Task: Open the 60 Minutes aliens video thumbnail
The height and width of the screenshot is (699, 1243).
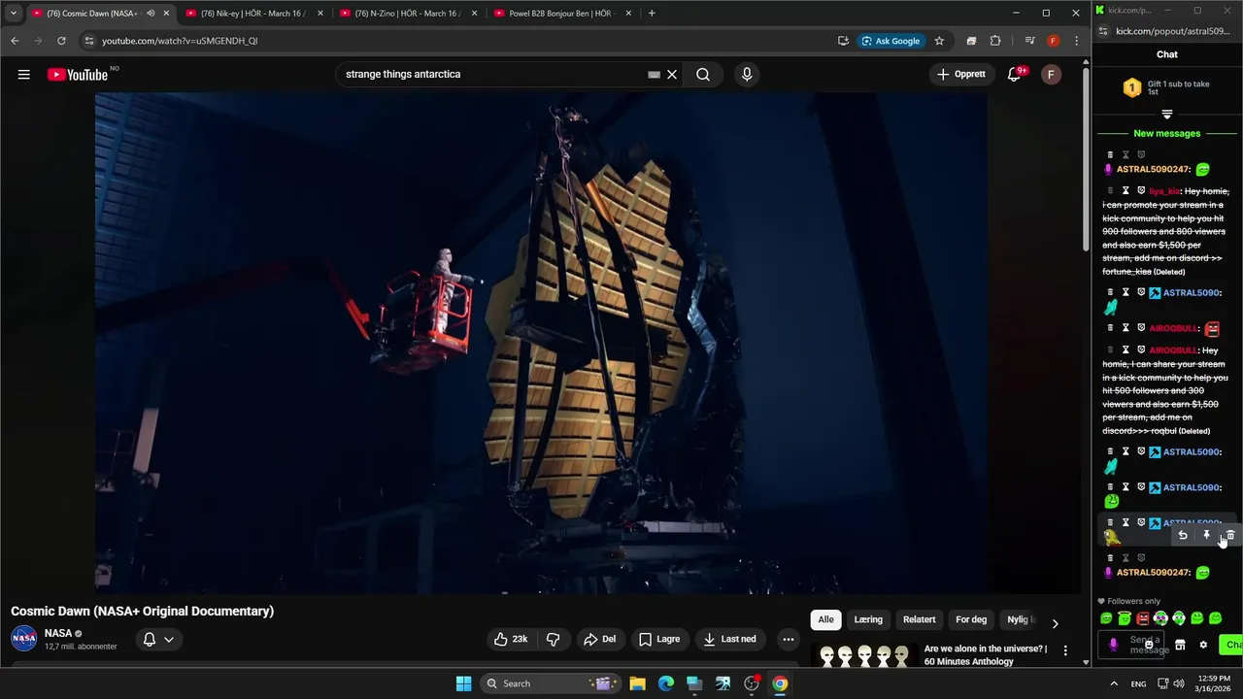Action: 864,655
